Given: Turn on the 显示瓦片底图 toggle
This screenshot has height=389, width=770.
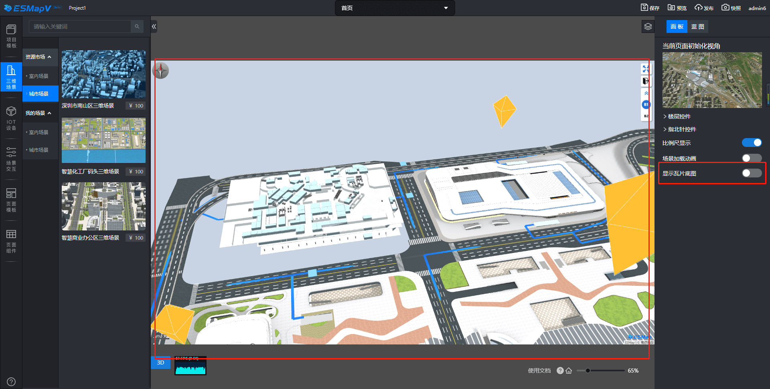Looking at the screenshot, I should click(x=752, y=173).
